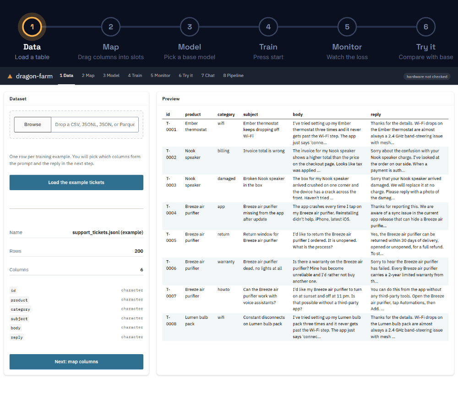
Task: Click the step 2 Map circle
Action: click(111, 27)
